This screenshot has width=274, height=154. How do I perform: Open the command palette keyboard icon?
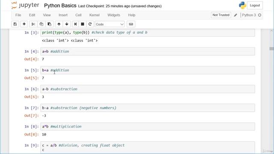tap(131, 24)
